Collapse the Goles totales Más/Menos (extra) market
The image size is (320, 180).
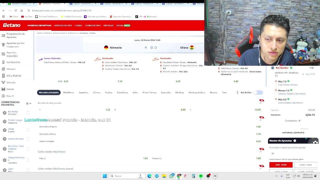(x=260, y=169)
